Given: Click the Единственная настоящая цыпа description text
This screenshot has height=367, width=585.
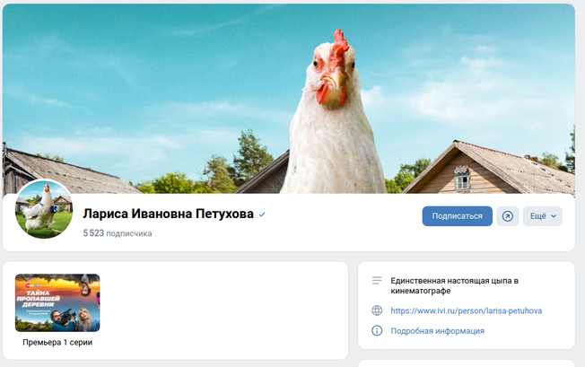Looking at the screenshot, I should coord(454,285).
